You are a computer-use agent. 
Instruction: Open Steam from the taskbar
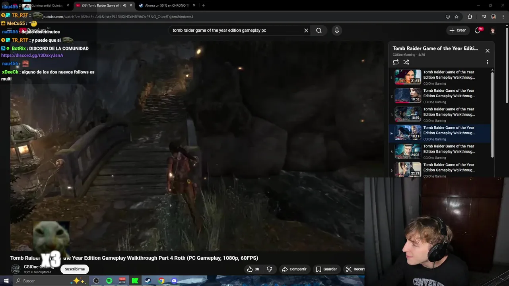click(148, 281)
